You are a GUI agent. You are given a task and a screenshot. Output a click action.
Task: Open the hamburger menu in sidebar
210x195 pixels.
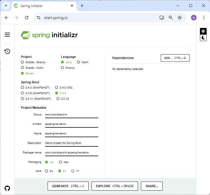pyautogui.click(x=7, y=35)
